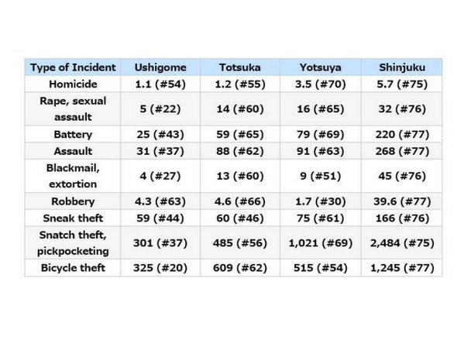Select the cell showing 5.7 (#75)
Viewport: 471px width, 337px height.
pyautogui.click(x=401, y=84)
